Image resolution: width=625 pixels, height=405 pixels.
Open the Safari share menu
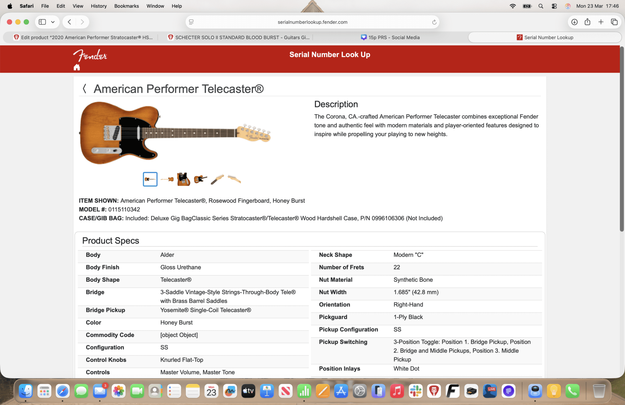587,22
